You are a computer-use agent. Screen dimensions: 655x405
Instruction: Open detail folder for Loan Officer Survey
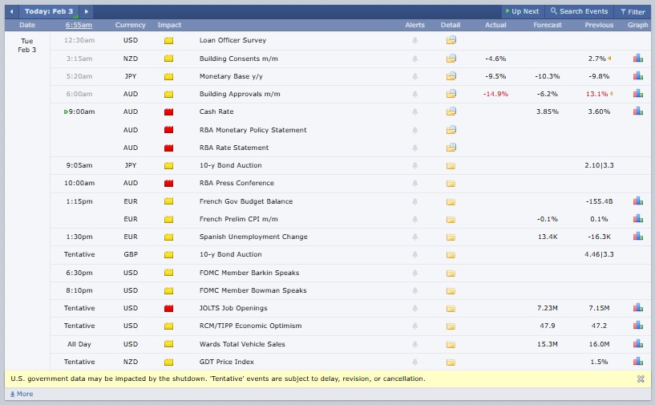point(451,40)
